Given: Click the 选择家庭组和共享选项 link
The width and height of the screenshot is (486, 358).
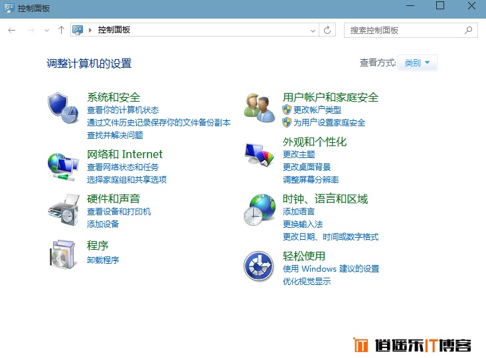Looking at the screenshot, I should click(x=127, y=179).
